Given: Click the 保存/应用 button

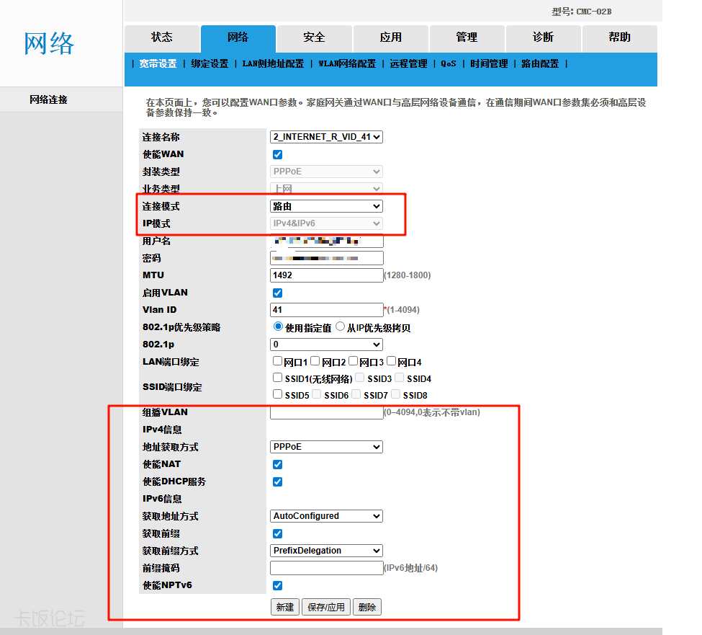Looking at the screenshot, I should click(x=326, y=607).
